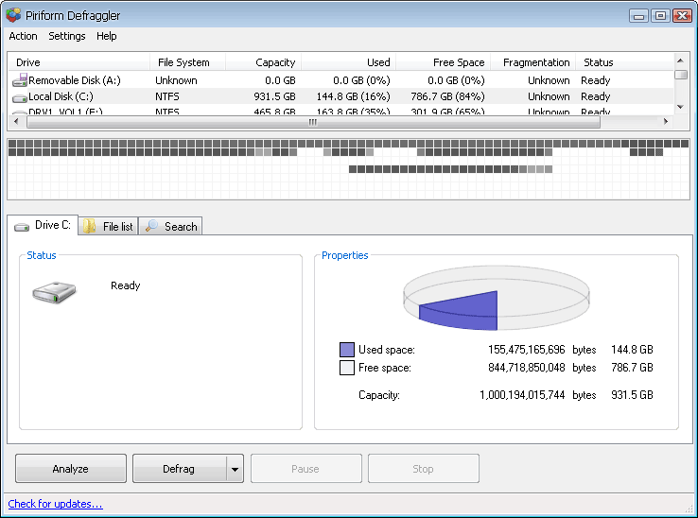Screen dimensions: 698x518
Task: Close the Defraggler window
Action: point(682,15)
